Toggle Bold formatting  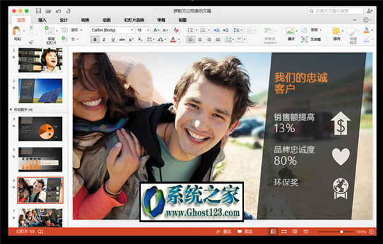click(94, 40)
